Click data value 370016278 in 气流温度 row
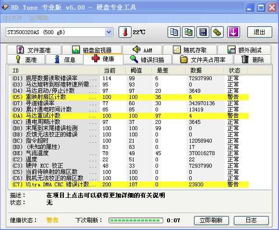The width and height of the screenshot is (279, 230). click(202, 153)
